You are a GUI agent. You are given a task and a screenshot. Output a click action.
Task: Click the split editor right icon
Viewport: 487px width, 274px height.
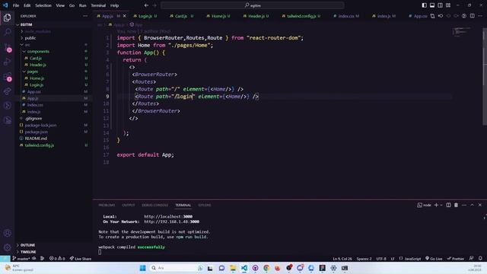click(x=472, y=16)
